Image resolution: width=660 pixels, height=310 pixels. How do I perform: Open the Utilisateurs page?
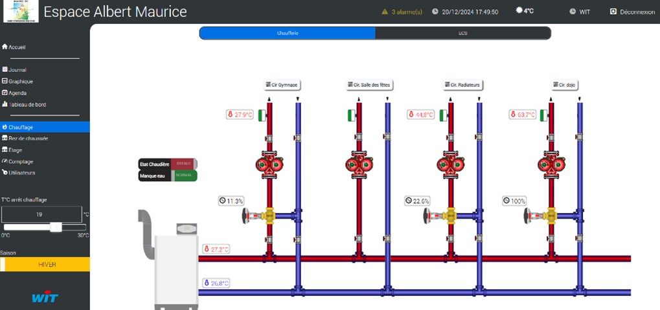pos(19,173)
